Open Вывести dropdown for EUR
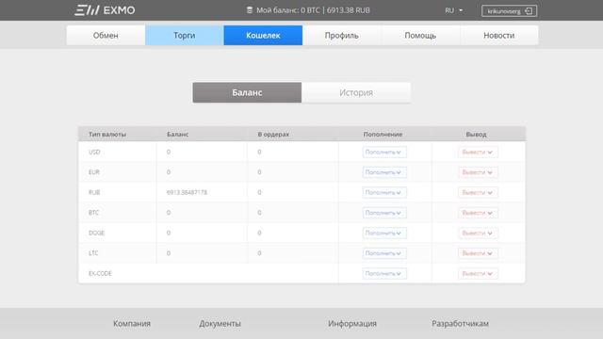Screen dimensions: 603x339 pos(478,172)
